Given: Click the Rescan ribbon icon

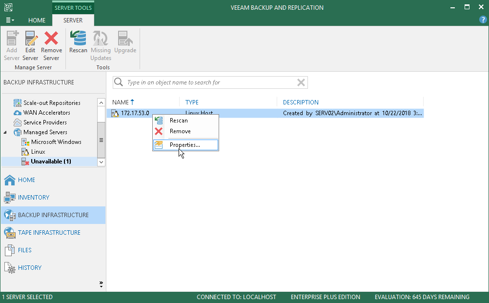Looking at the screenshot, I should click(78, 38).
